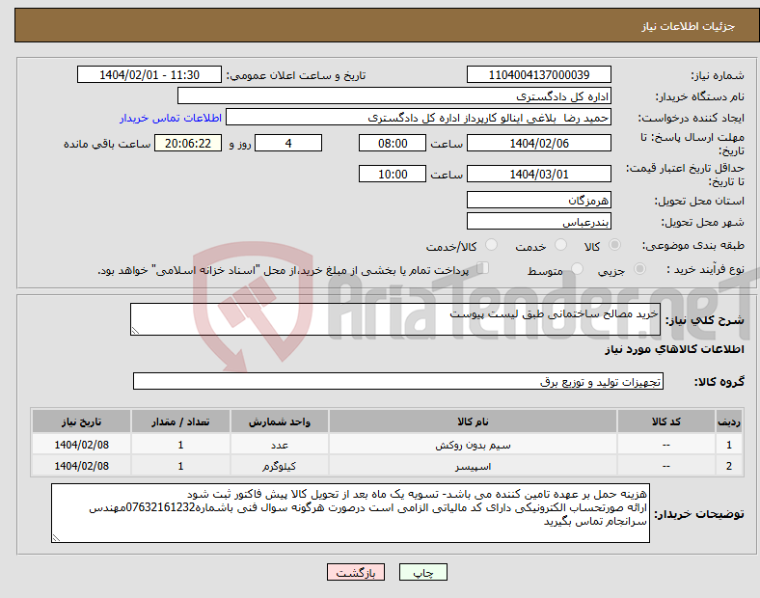The image size is (760, 598).
Task: Click need date in سیم بدون روکش row
Action: [x=81, y=445]
